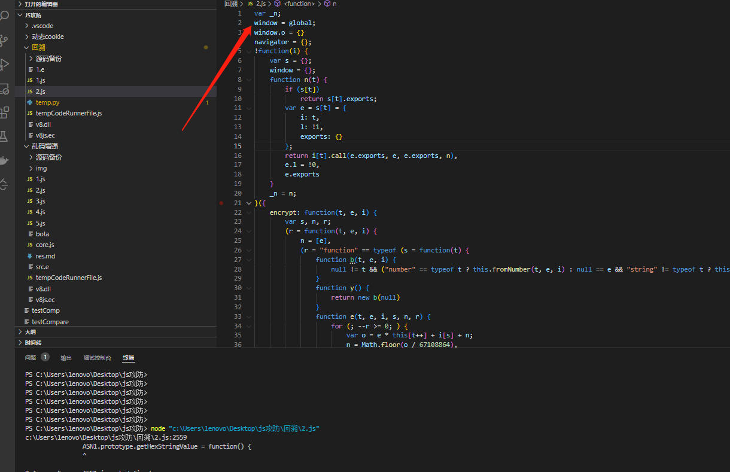The width and height of the screenshot is (730, 472).
Task: Click the node command line in terminal
Action: [x=235, y=428]
